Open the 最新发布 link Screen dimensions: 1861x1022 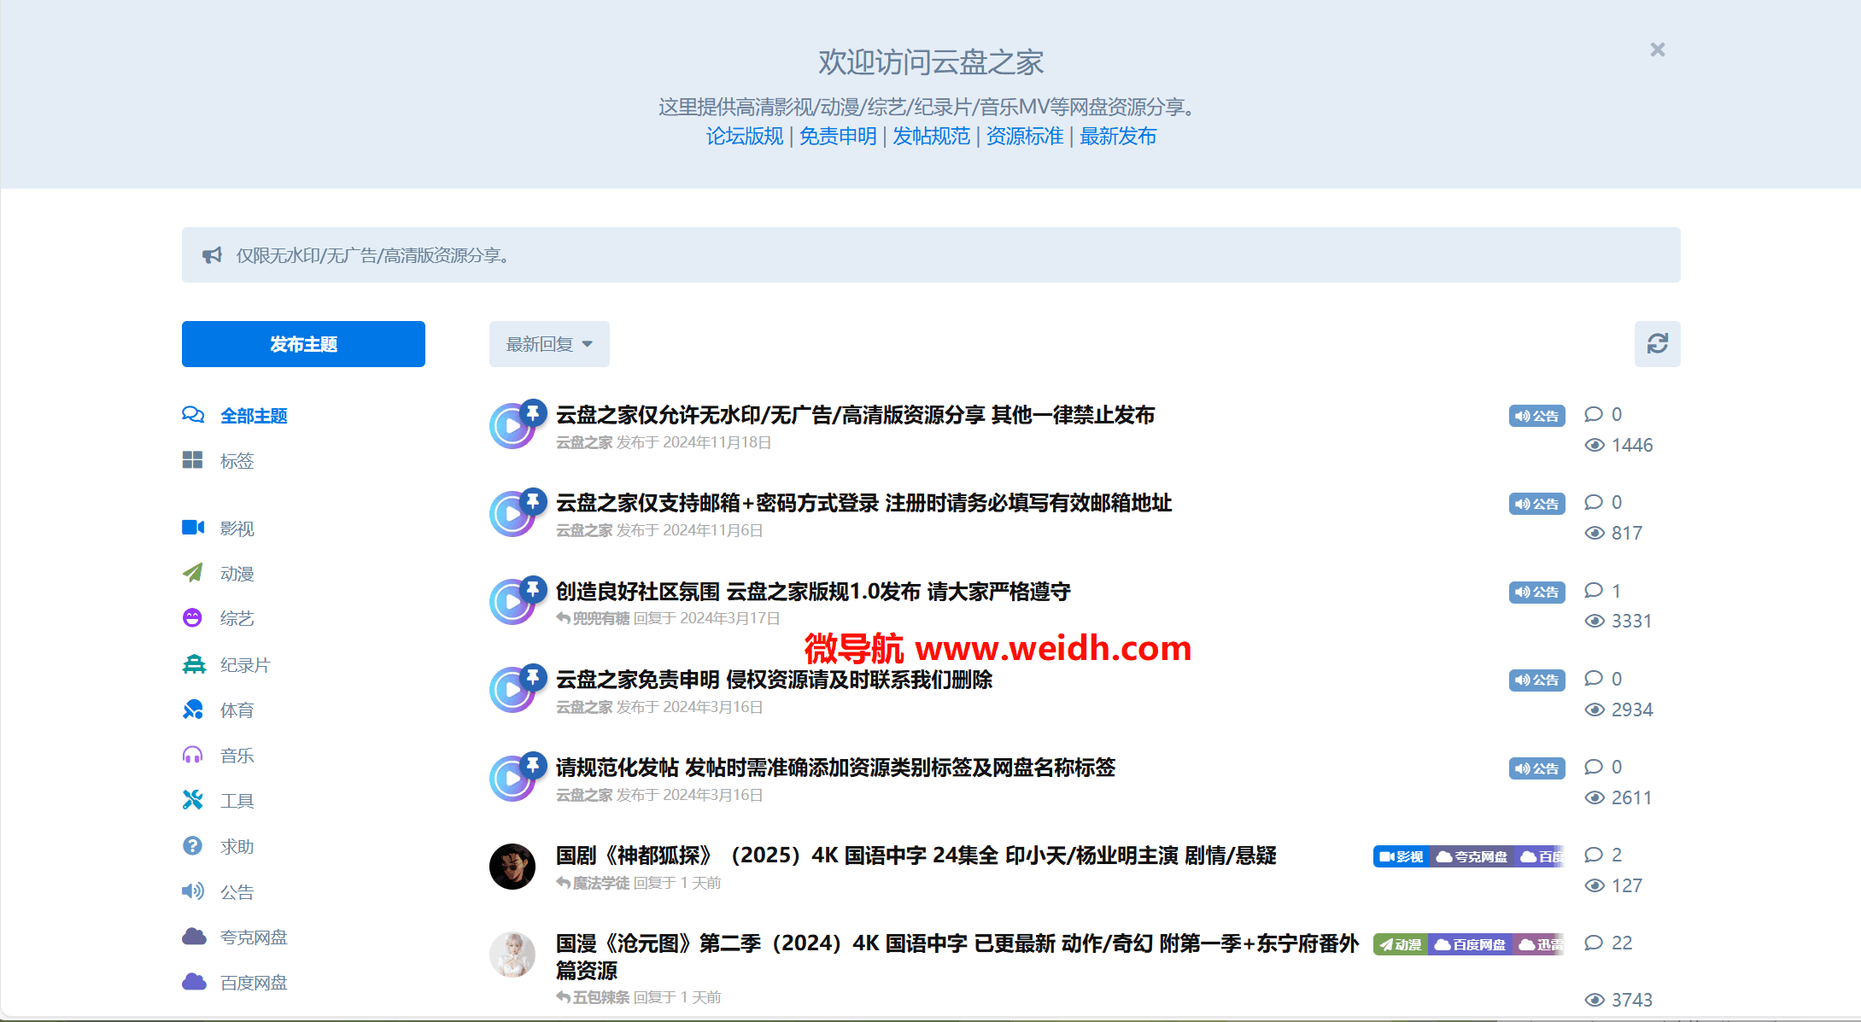pyautogui.click(x=1117, y=137)
